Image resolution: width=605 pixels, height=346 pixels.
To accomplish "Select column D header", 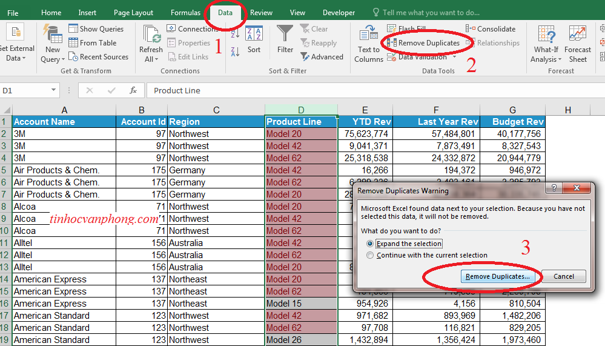I will tap(301, 110).
